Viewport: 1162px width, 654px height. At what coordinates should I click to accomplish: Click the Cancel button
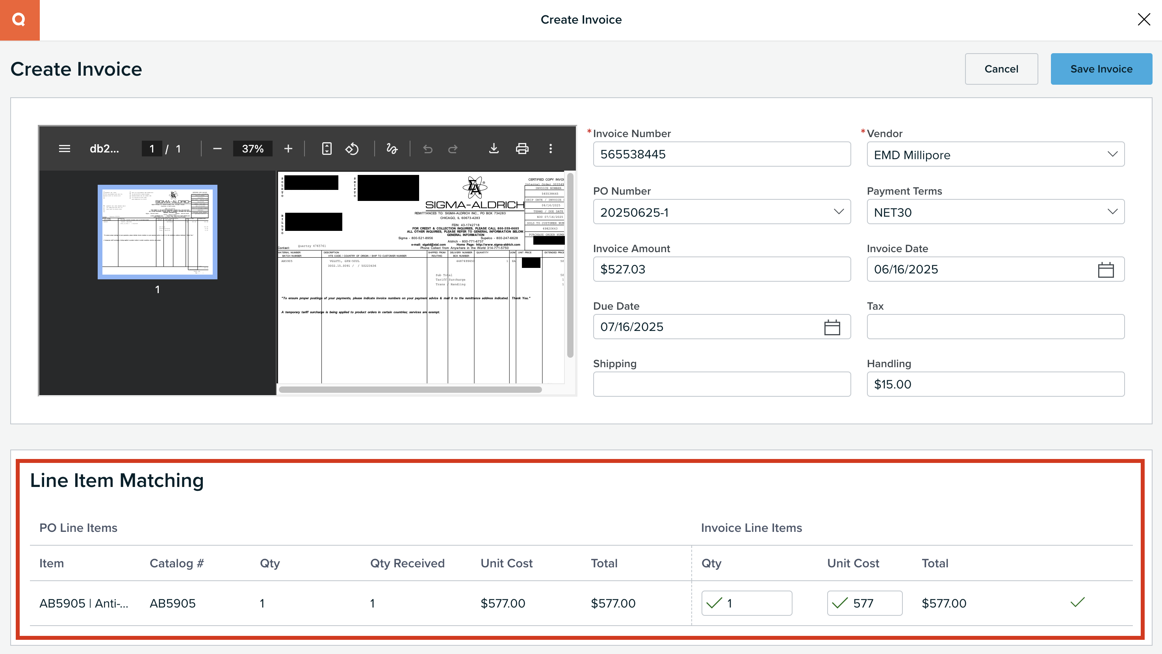click(1001, 69)
